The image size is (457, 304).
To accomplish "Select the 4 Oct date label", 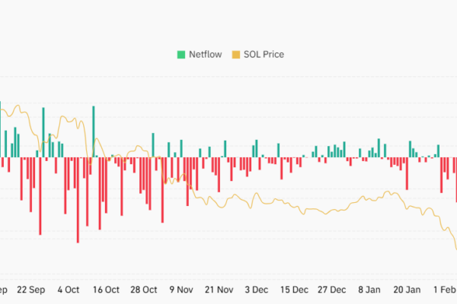I will [68, 290].
